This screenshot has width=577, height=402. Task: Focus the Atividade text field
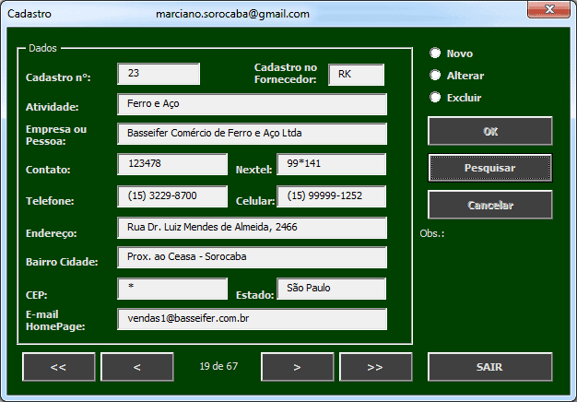(x=252, y=104)
